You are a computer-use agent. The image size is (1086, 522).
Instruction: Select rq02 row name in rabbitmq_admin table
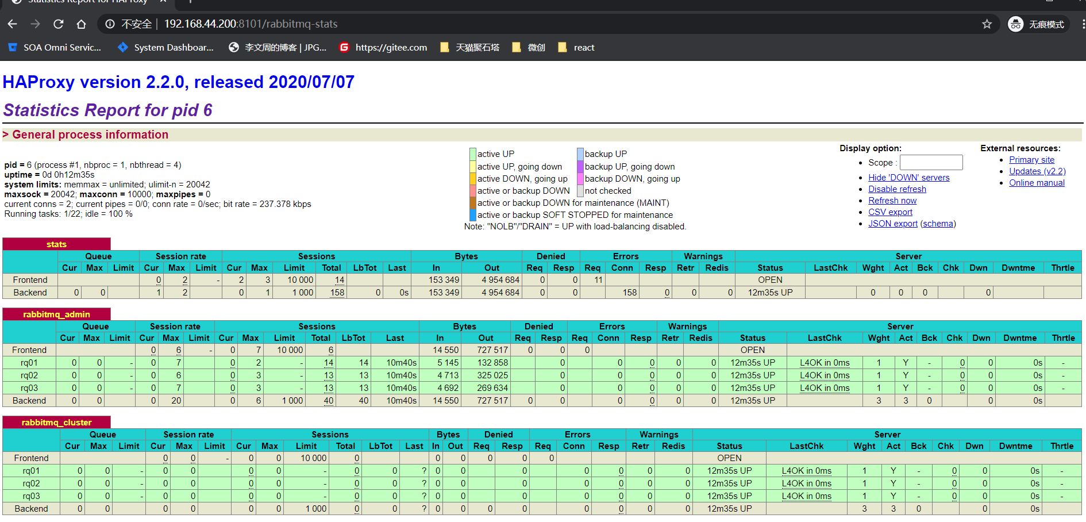point(29,375)
